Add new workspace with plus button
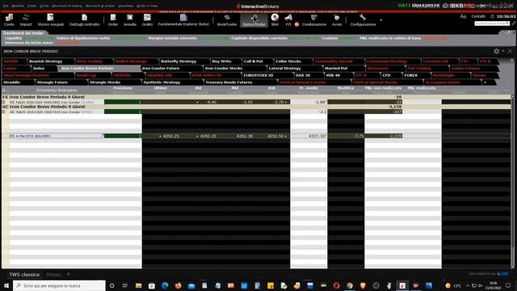Viewport: 517px width, 291px height. 68,274
